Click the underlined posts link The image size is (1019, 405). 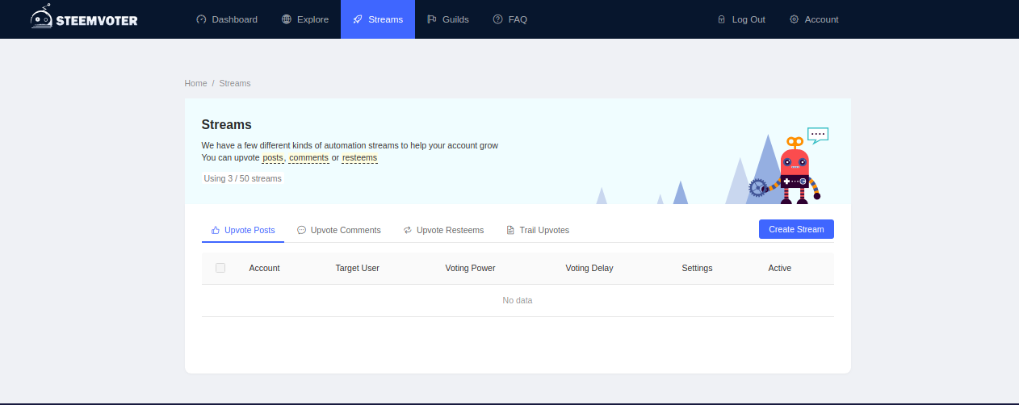(273, 158)
